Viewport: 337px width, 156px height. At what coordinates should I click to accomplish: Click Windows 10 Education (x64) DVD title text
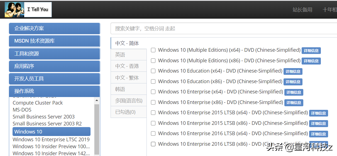click(220, 71)
